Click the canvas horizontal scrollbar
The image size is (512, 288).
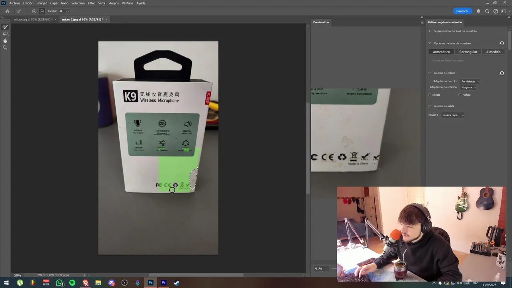[196, 275]
